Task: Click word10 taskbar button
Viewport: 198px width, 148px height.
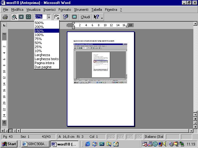Action: coord(64,144)
